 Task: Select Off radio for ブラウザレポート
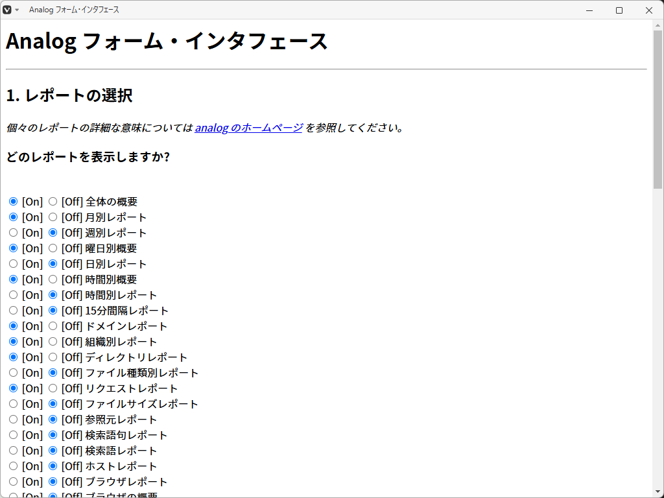(x=53, y=482)
